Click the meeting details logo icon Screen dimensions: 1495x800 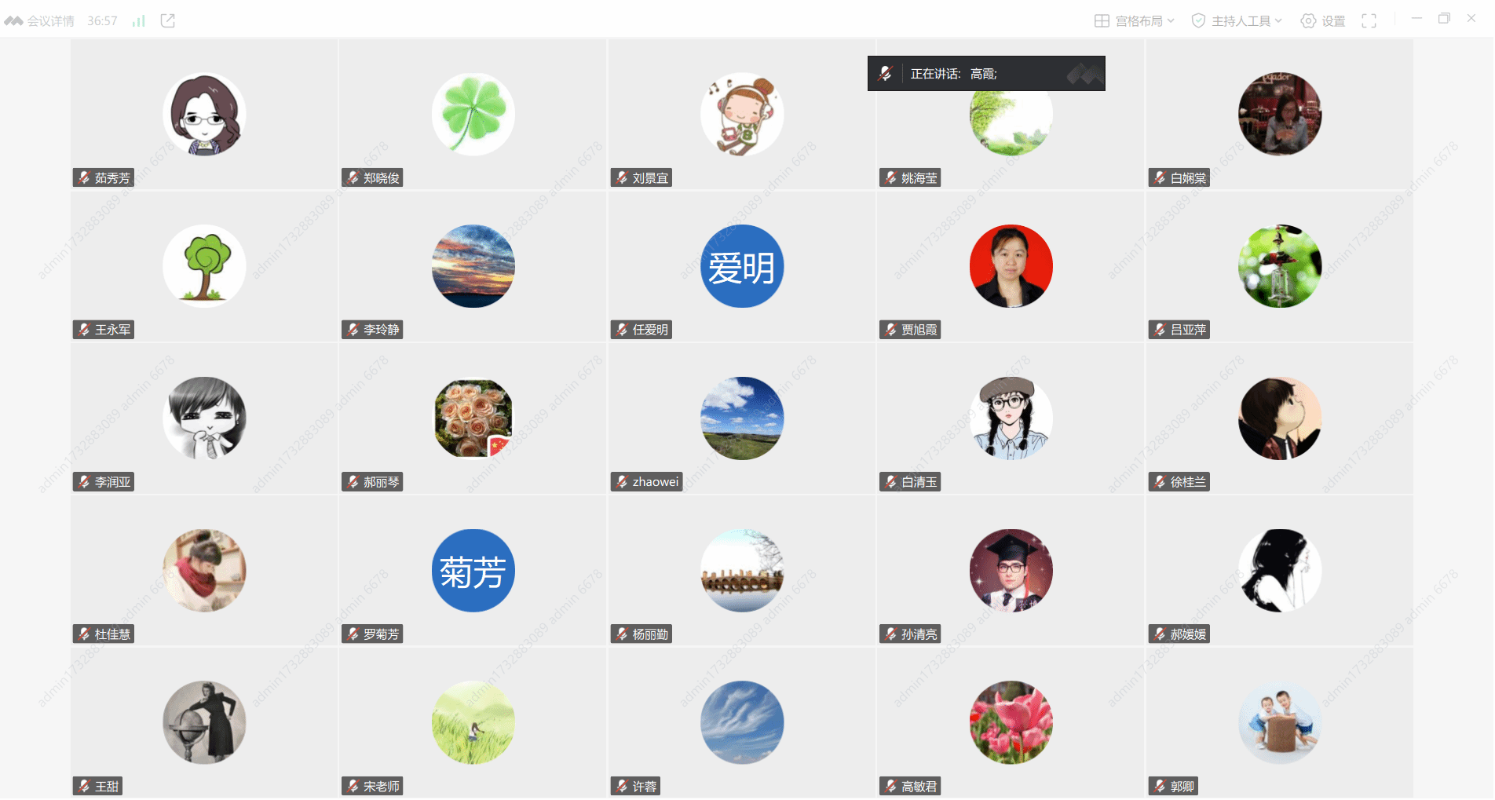(13, 21)
